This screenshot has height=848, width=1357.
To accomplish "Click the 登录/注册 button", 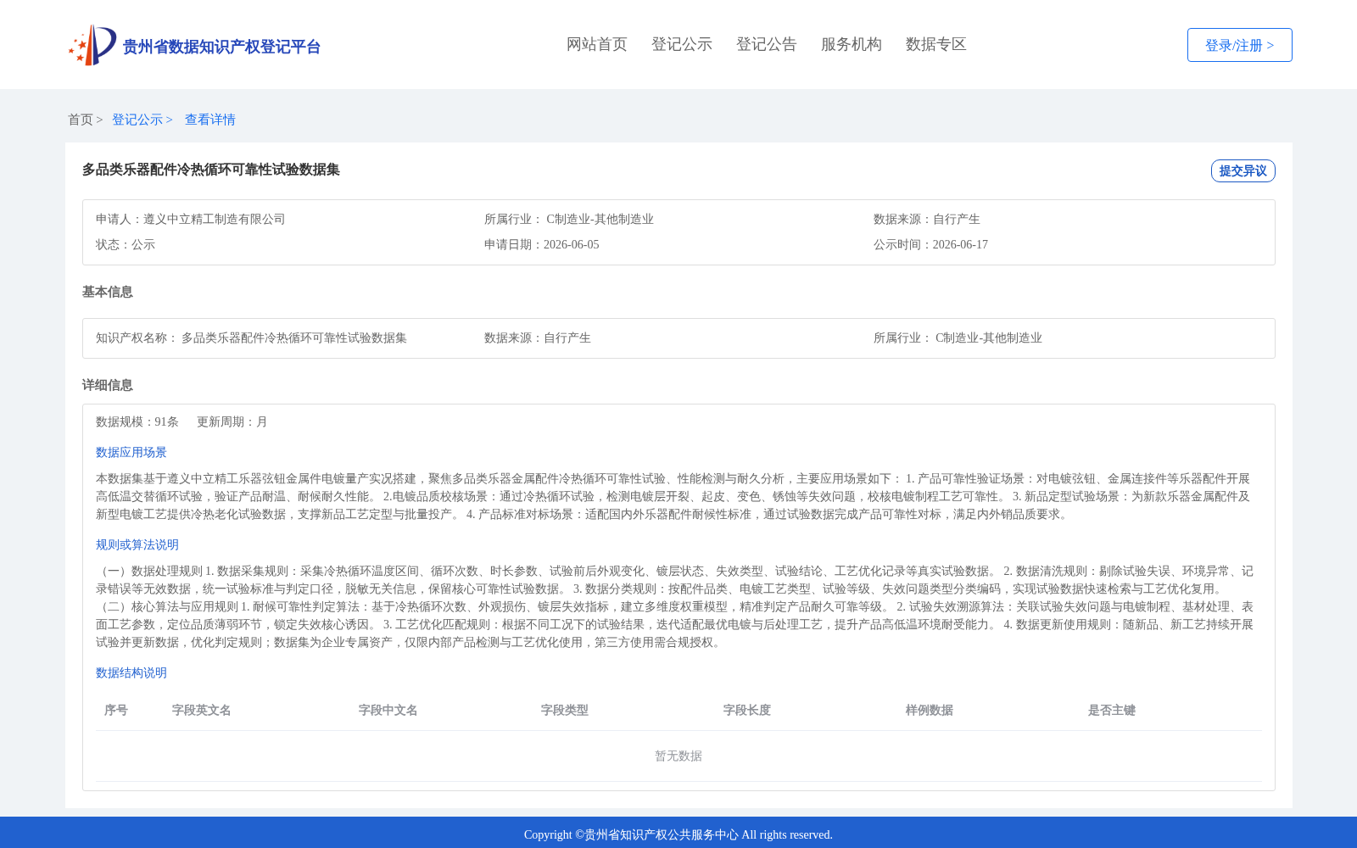I will tap(1239, 45).
